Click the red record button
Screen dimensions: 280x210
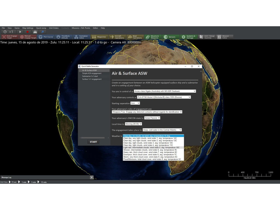click(x=28, y=32)
